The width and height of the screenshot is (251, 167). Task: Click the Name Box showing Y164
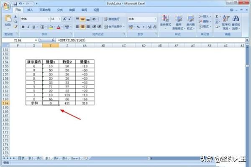[19, 40]
